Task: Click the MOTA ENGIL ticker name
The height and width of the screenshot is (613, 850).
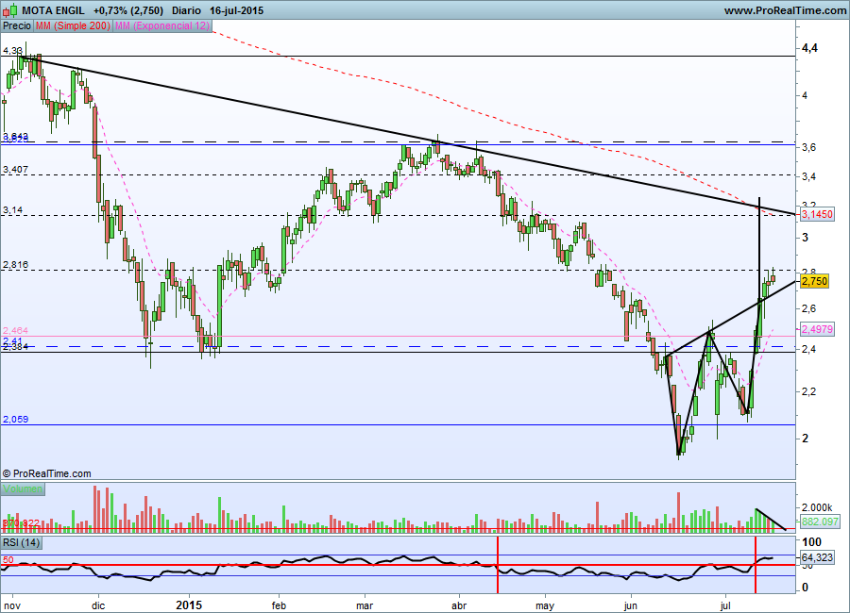Action: pyautogui.click(x=53, y=10)
